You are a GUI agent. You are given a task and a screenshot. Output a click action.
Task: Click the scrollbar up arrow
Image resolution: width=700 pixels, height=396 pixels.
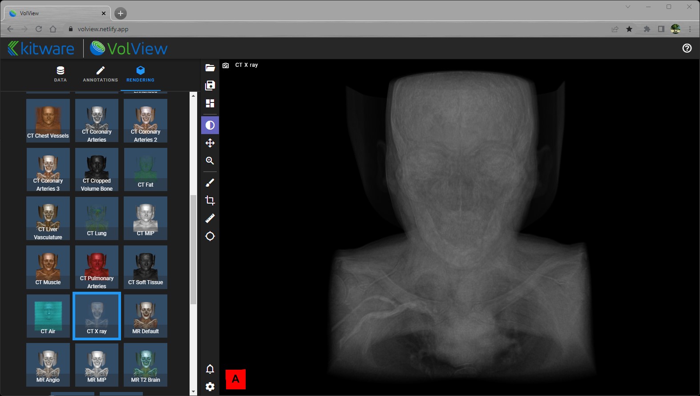pyautogui.click(x=193, y=95)
